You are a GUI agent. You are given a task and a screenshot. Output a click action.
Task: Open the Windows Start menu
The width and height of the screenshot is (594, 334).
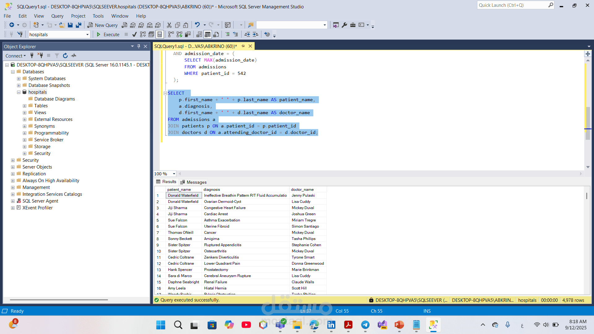point(161,325)
